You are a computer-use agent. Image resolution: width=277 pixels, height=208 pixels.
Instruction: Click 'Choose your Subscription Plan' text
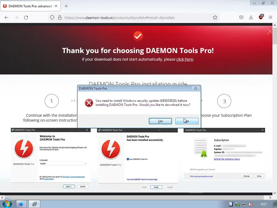226,115
